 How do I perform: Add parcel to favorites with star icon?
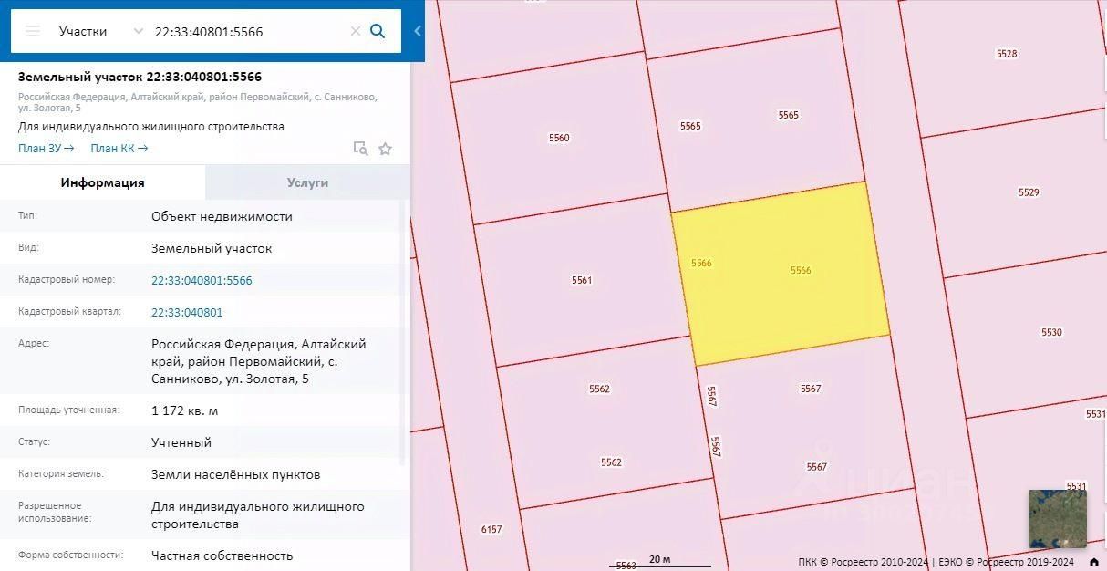pos(386,149)
